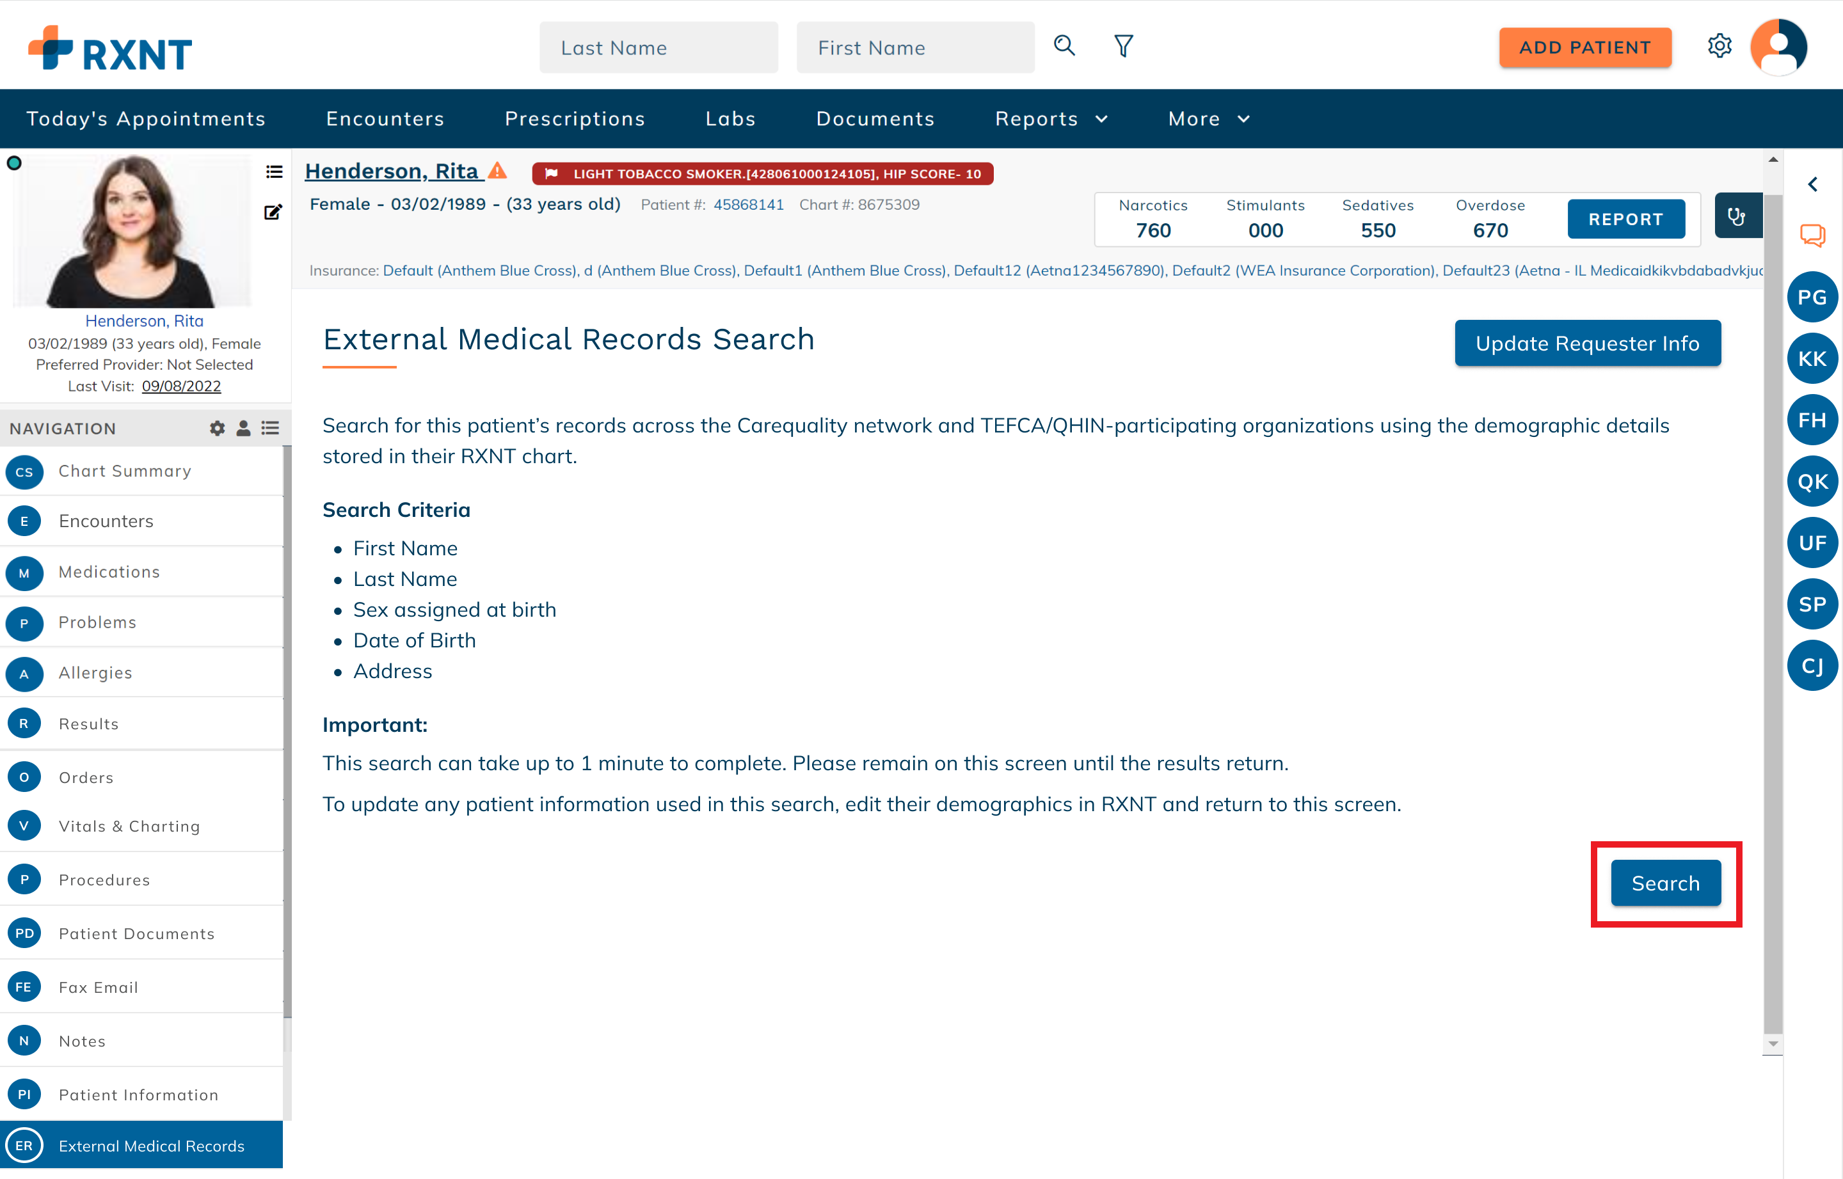The width and height of the screenshot is (1843, 1179).
Task: Select the SP user badge
Action: [1812, 604]
